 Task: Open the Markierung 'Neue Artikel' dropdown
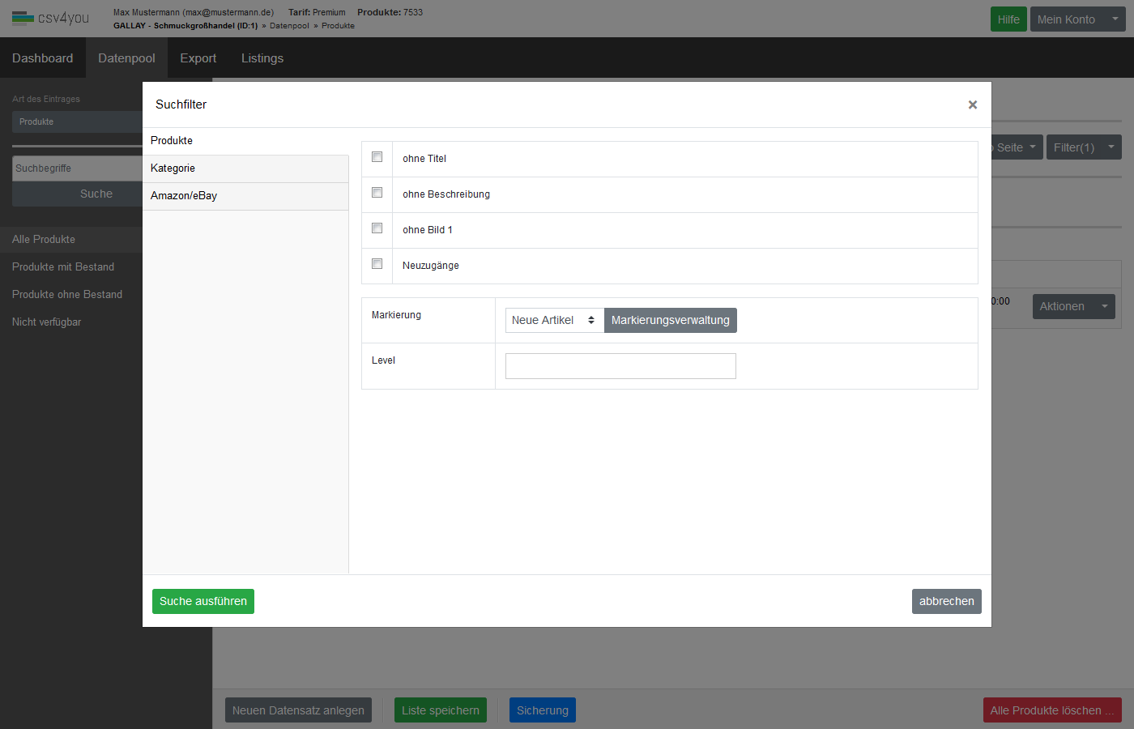(x=554, y=320)
